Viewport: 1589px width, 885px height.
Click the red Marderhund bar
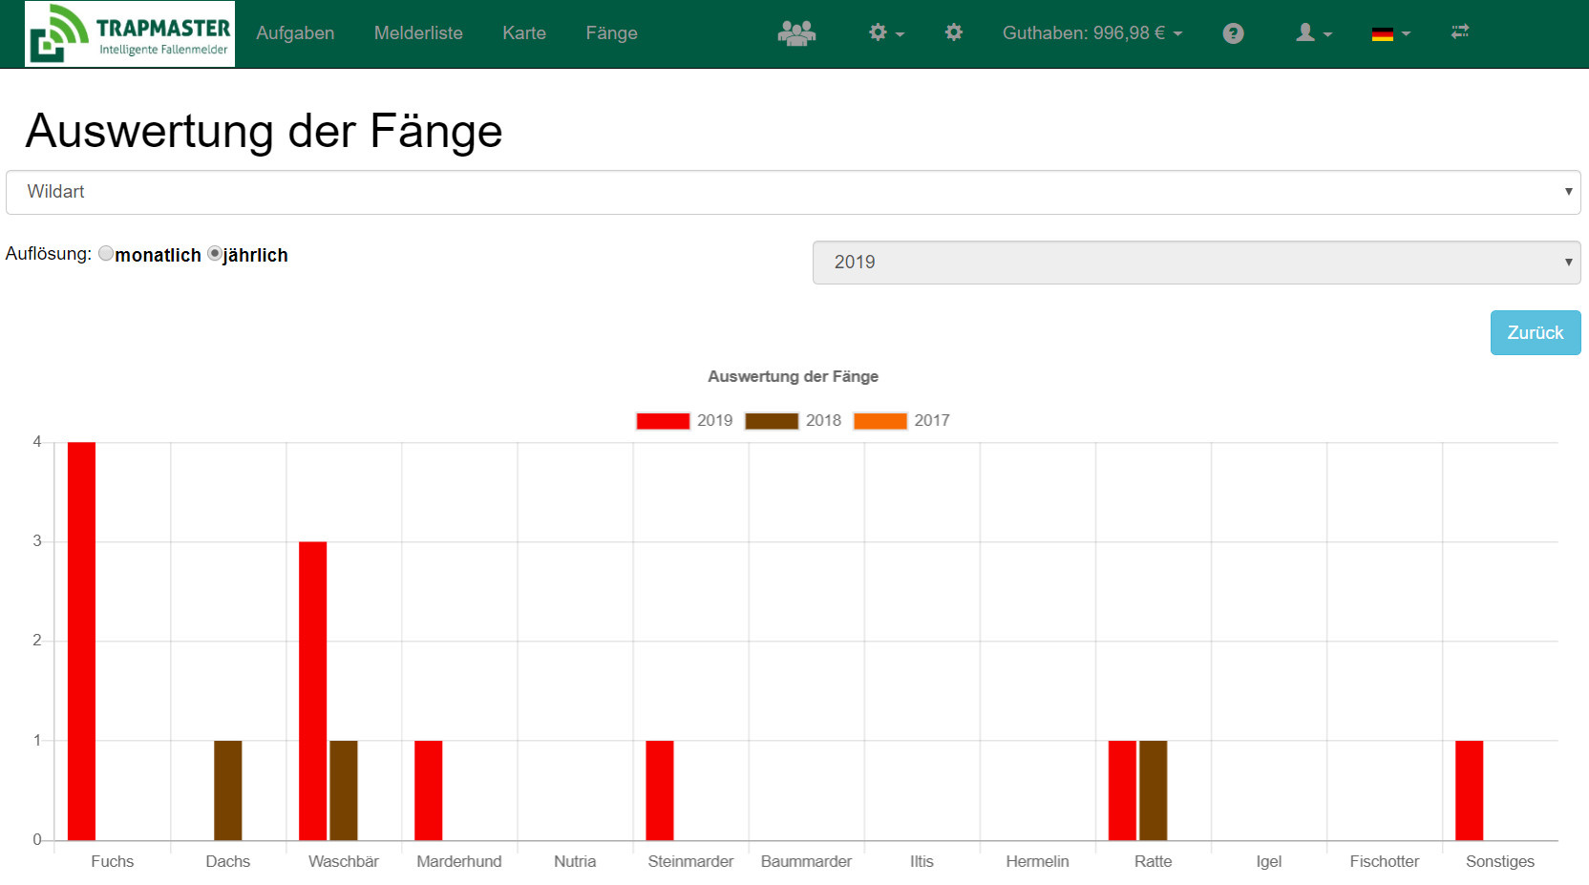[429, 790]
